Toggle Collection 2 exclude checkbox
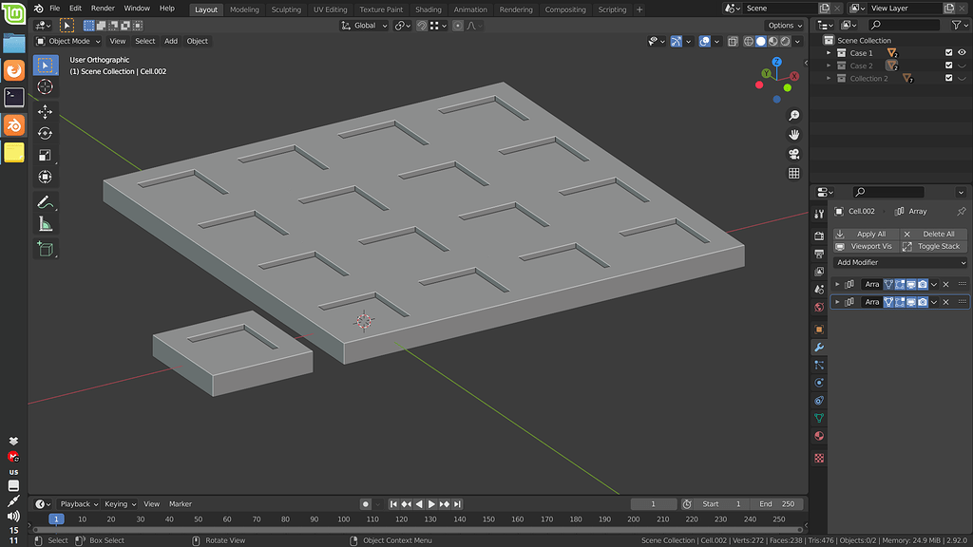The height and width of the screenshot is (547, 973). [x=949, y=78]
